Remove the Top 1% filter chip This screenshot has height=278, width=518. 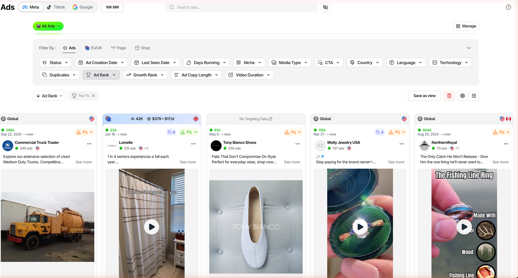pos(93,96)
